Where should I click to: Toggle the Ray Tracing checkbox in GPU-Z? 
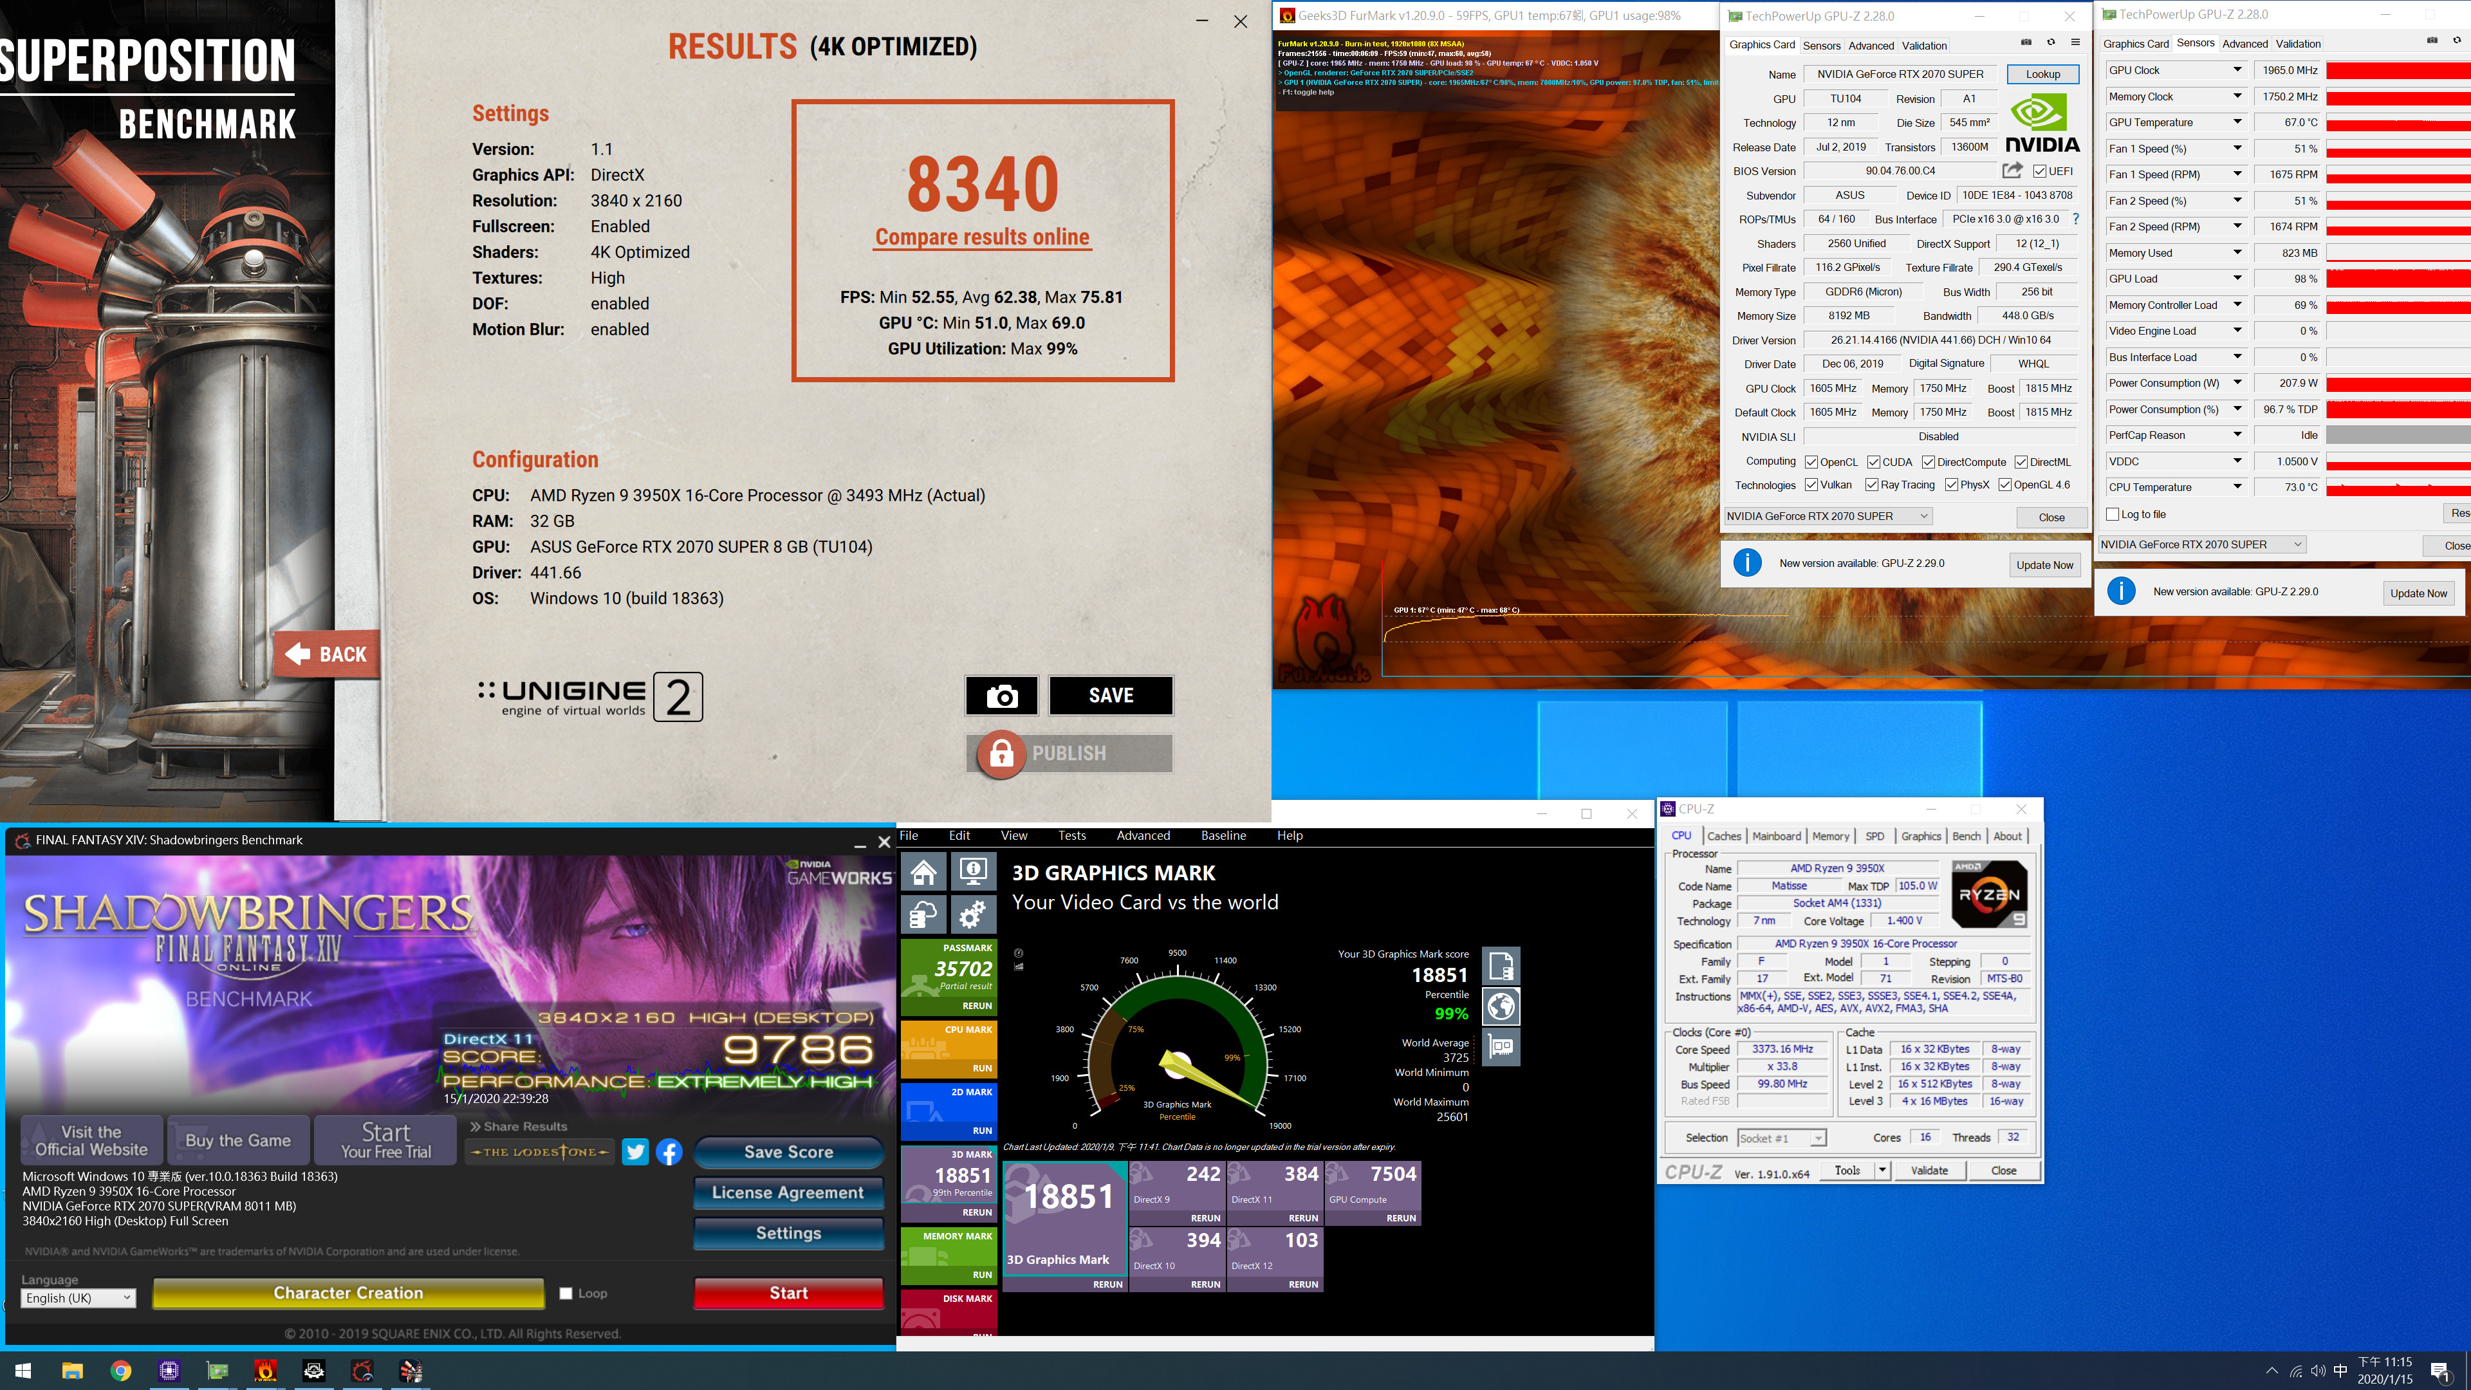[1871, 485]
